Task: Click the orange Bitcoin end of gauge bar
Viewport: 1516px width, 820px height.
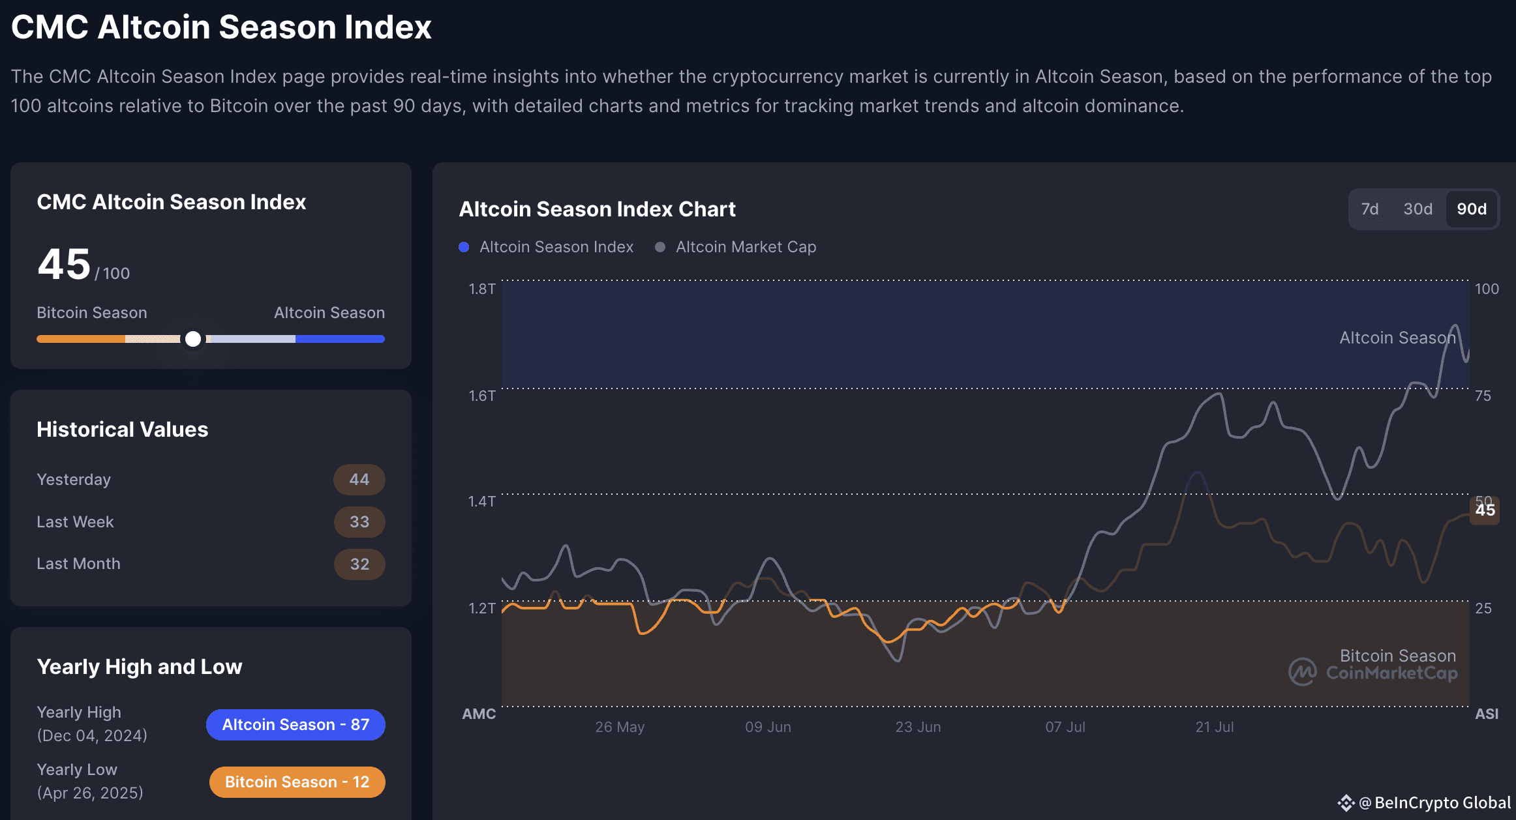Action: tap(81, 339)
